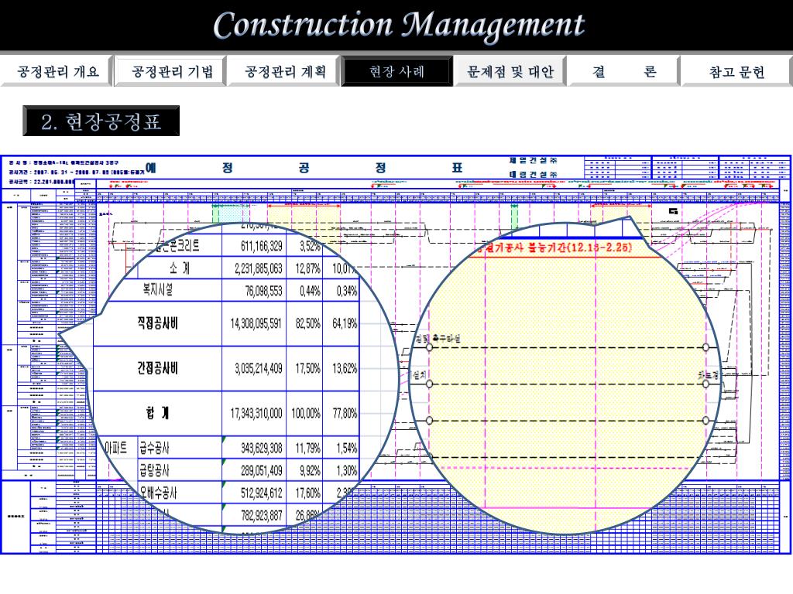Viewport: 793px width, 594px height.
Task: Select the amount 76,098,553
Action: pos(263,291)
